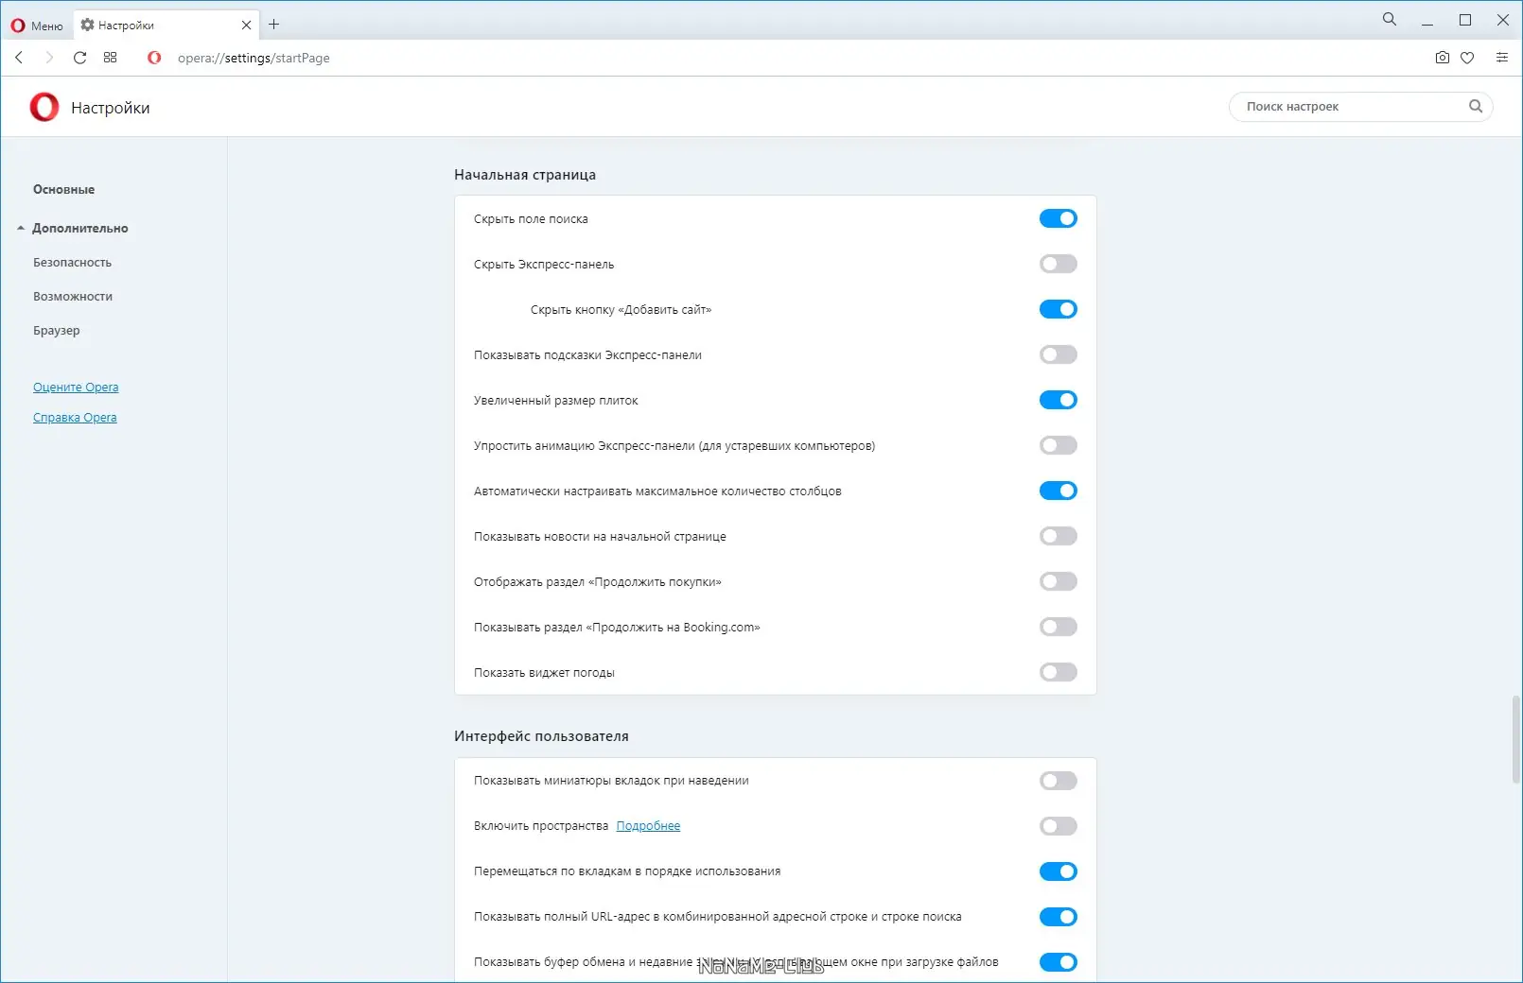
Task: Open easy setup panel via sliders icon
Action: [1502, 58]
